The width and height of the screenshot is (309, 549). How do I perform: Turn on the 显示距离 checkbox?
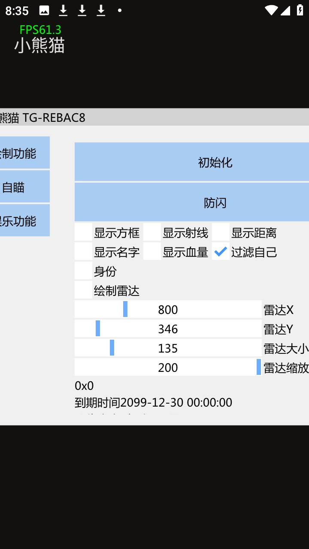click(221, 232)
